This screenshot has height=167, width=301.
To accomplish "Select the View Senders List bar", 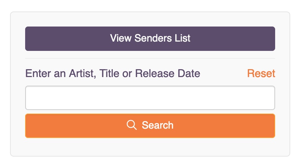I will click(150, 38).
